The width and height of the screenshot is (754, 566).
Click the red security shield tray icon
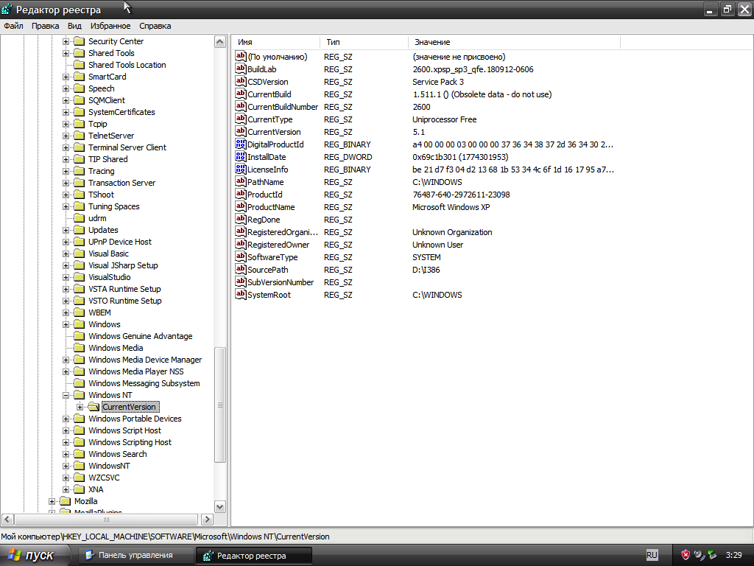tap(686, 555)
